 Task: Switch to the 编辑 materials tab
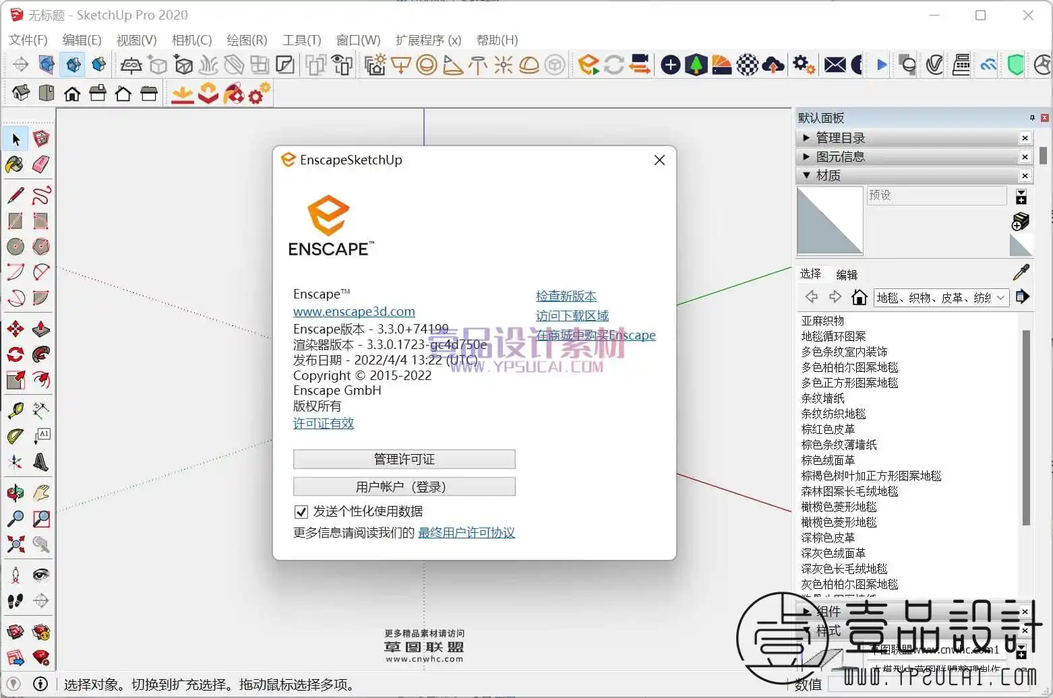coord(847,275)
